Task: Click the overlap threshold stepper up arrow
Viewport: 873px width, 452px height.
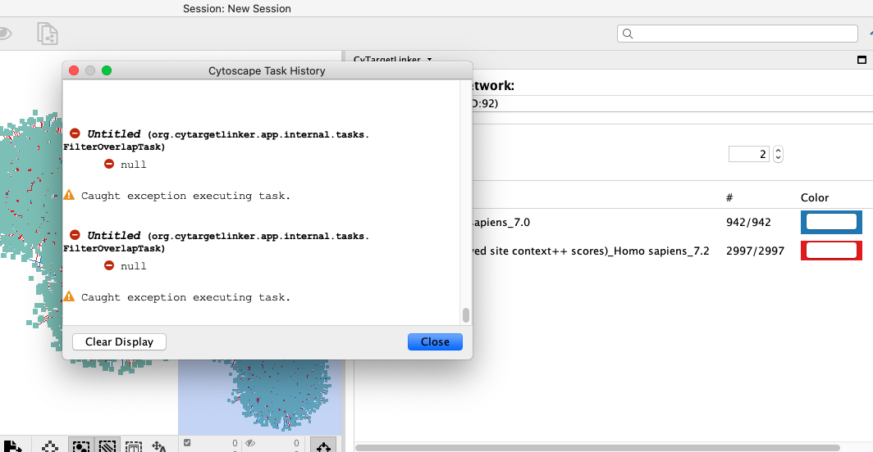Action: click(x=779, y=150)
